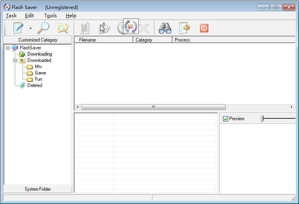Maximize the Flash Saver window
The width and height of the screenshot is (299, 204).
(276, 7)
